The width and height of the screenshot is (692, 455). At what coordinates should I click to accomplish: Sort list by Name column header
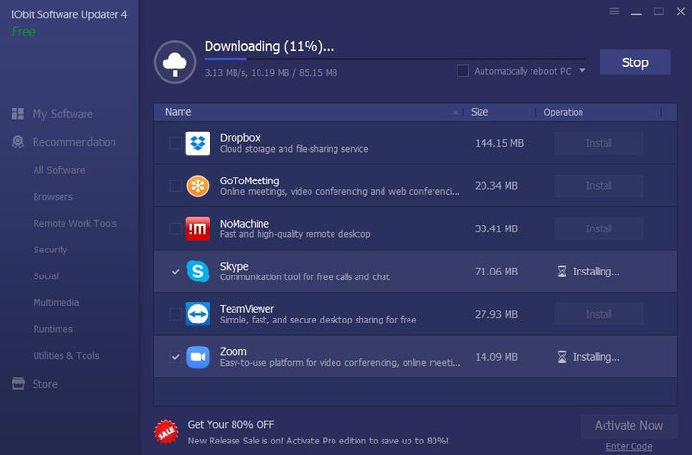pyautogui.click(x=179, y=112)
